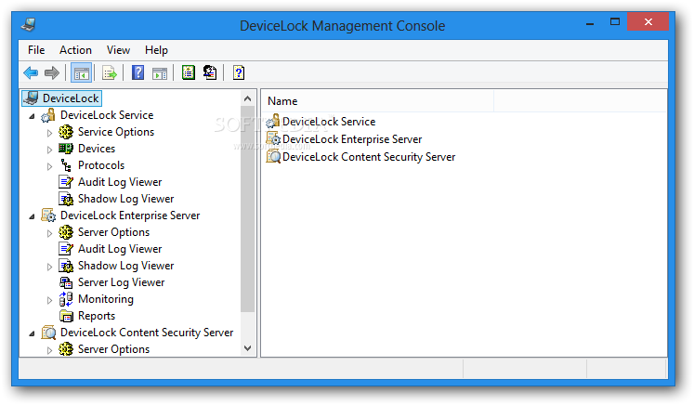Open the Server Log Viewer icon
The height and width of the screenshot is (405, 694).
pos(66,282)
